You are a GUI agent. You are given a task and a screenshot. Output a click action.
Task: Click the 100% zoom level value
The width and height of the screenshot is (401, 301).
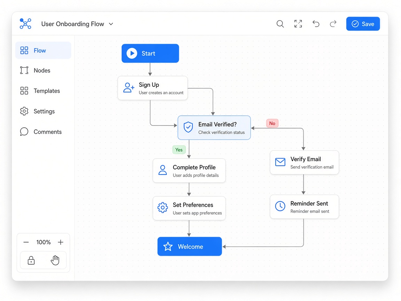click(x=44, y=242)
